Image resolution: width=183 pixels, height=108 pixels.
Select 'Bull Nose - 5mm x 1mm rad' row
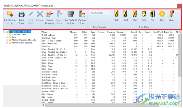pos(110,88)
